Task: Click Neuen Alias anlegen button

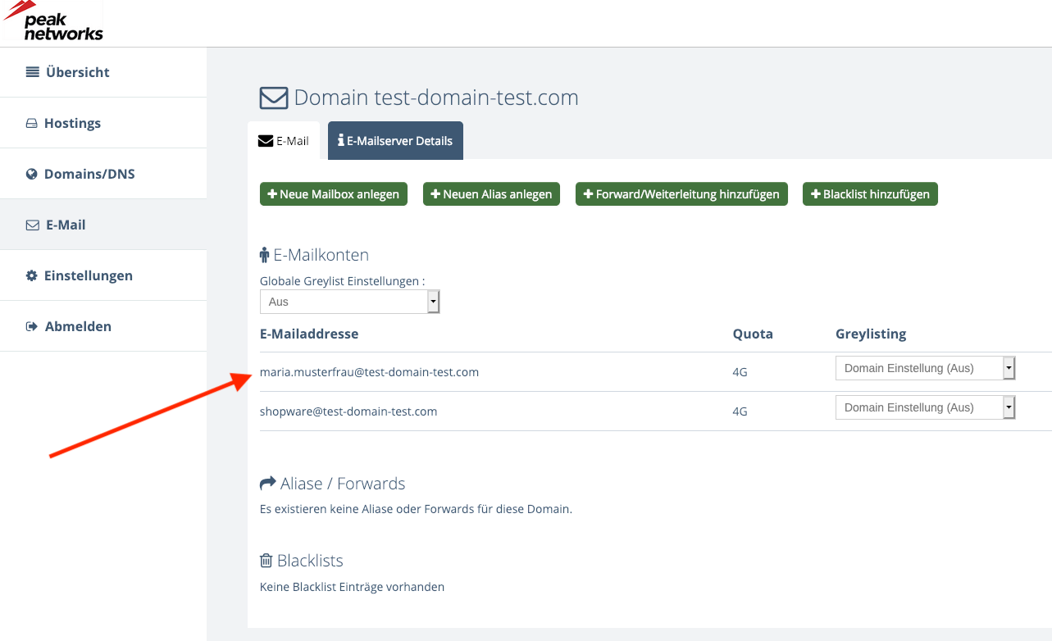Action: (491, 194)
